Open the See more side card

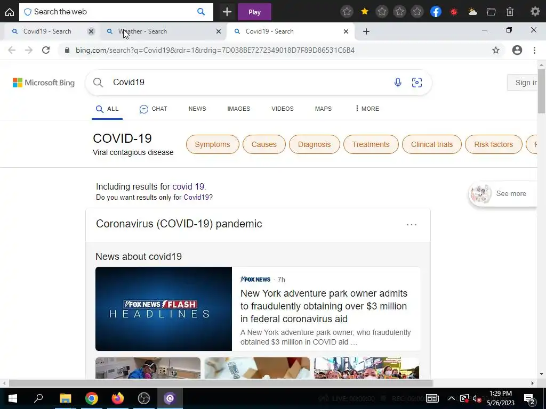(x=503, y=194)
